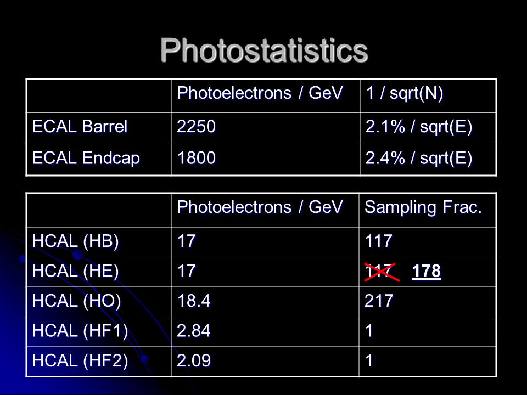This screenshot has height=395, width=527.
Task: Select the "2.84" photoelectrons value
Action: coord(194,330)
